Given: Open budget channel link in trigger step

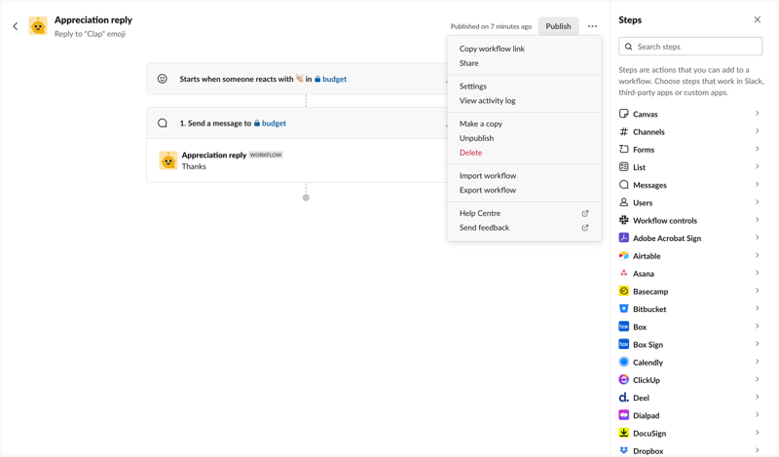Looking at the screenshot, I should coord(331,79).
